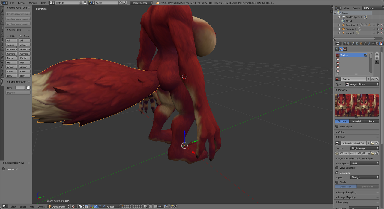Open the Render Layers properties tab

click(349, 43)
